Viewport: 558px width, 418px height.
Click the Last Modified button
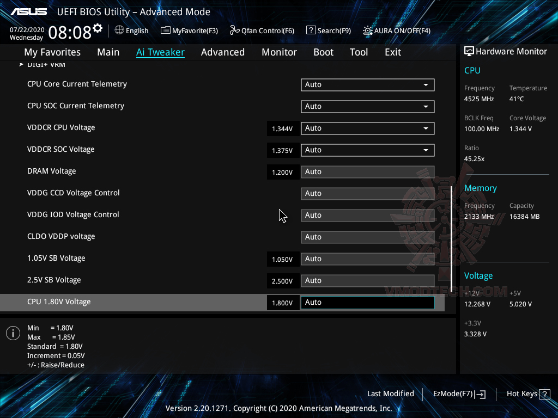[391, 394]
